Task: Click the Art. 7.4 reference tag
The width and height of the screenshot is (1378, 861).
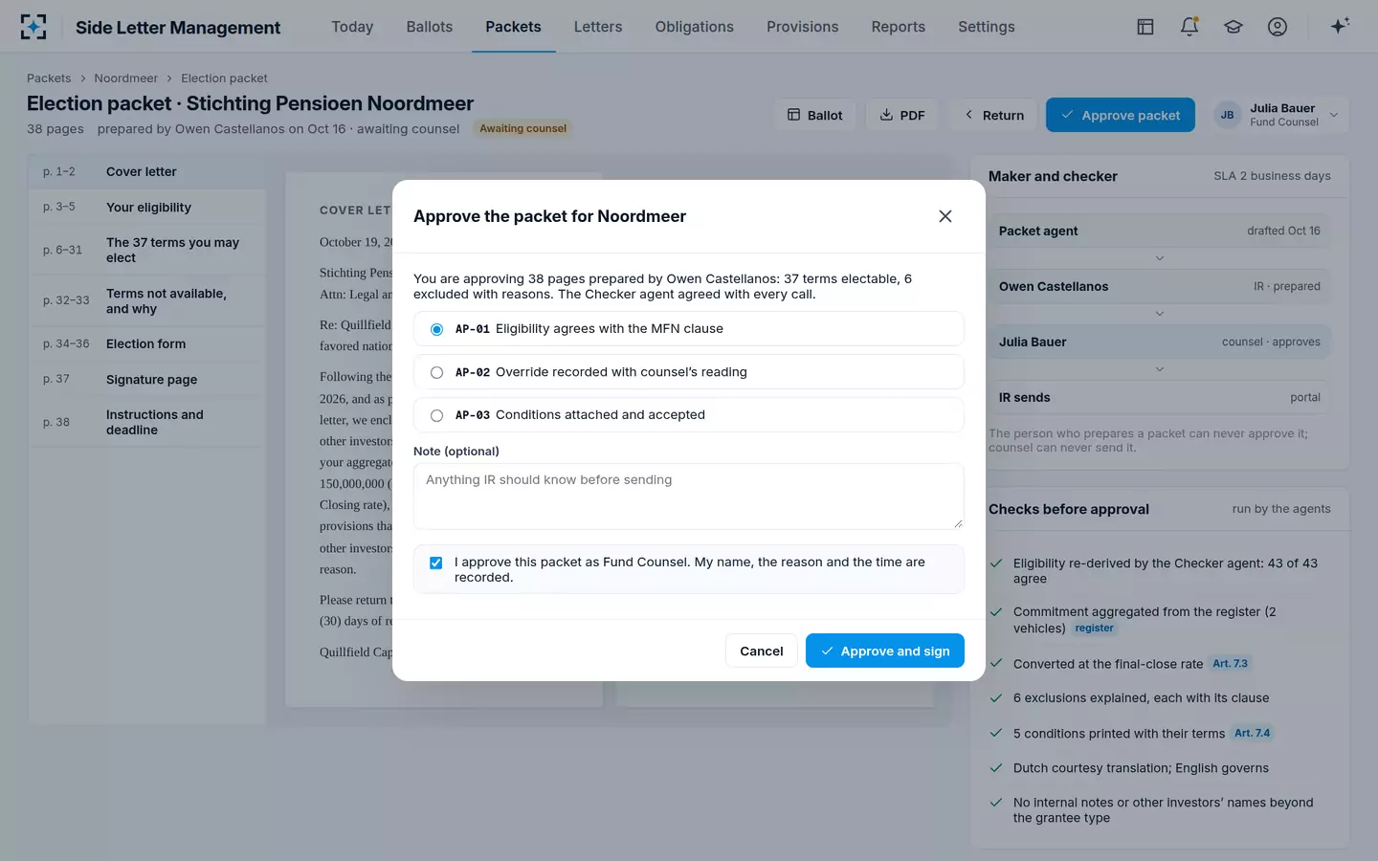Action: (x=1252, y=733)
